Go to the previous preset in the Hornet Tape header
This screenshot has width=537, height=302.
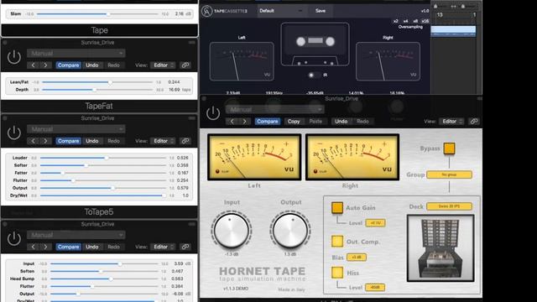tap(232, 121)
